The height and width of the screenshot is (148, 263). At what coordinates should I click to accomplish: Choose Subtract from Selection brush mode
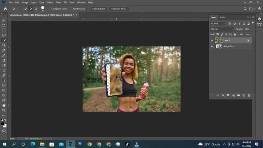36,9
